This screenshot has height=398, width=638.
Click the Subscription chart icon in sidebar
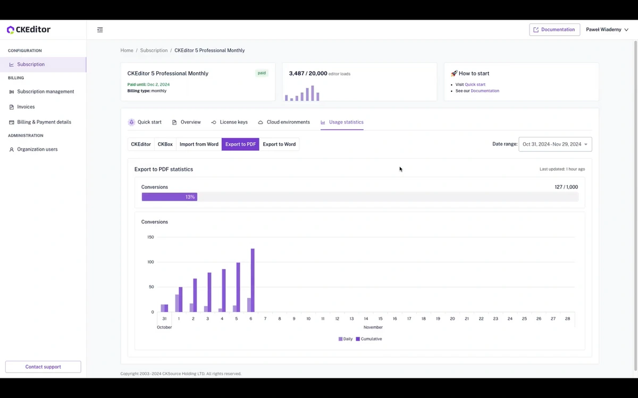coord(12,65)
